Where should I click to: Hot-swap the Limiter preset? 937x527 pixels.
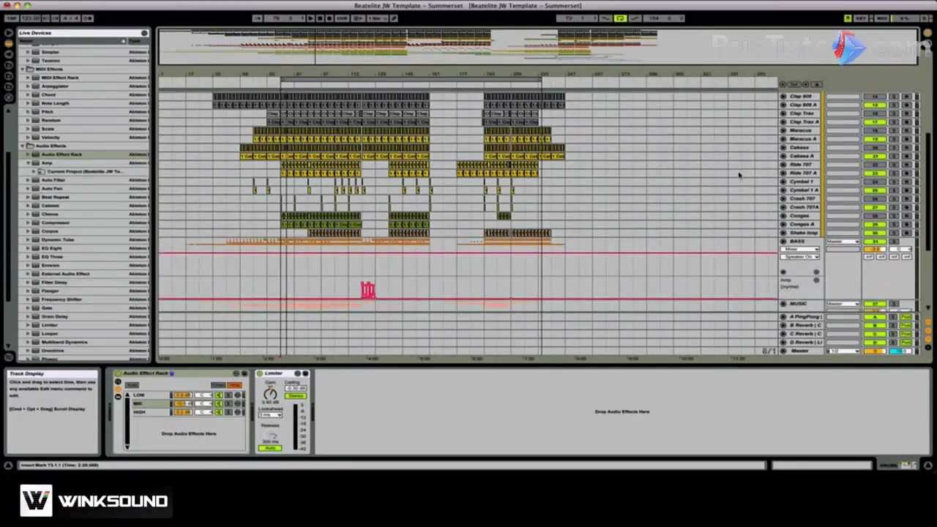[x=297, y=373]
